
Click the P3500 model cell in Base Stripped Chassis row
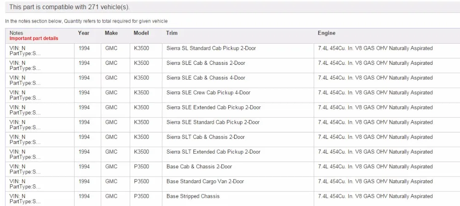tap(141, 196)
